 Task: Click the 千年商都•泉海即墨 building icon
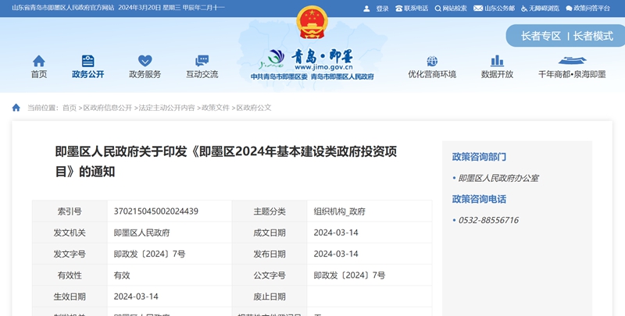[571, 61]
